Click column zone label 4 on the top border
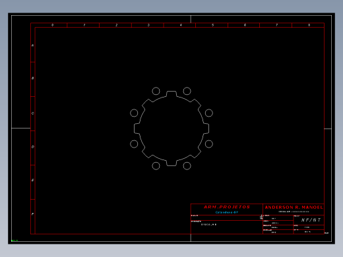The height and width of the screenshot is (257, 343). pyautogui.click(x=181, y=25)
